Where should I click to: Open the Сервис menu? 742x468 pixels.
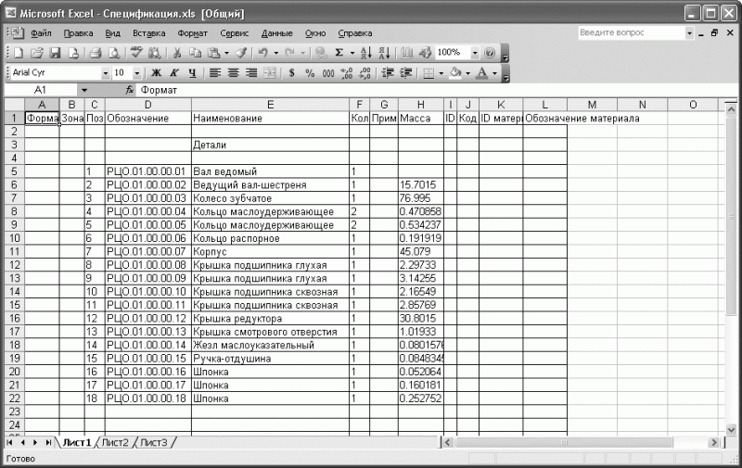click(x=235, y=33)
